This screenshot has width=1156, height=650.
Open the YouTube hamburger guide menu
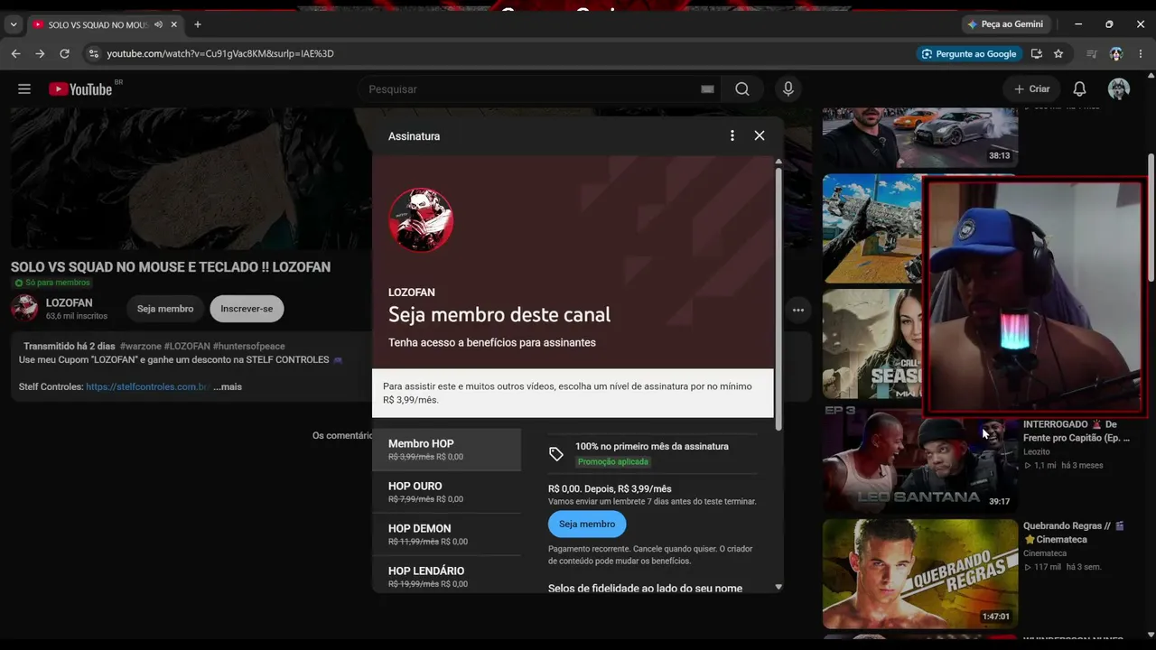[24, 88]
